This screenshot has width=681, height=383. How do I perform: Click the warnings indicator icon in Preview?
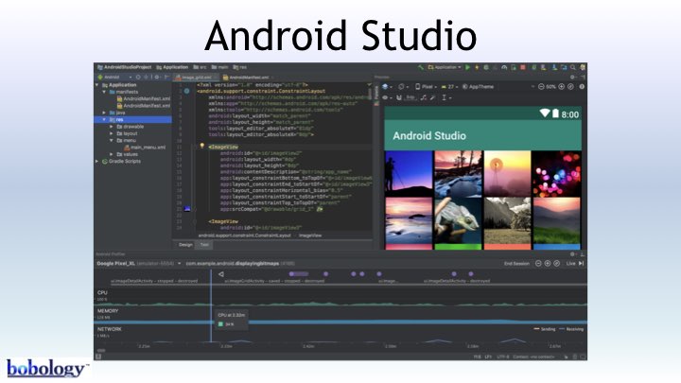tap(582, 86)
